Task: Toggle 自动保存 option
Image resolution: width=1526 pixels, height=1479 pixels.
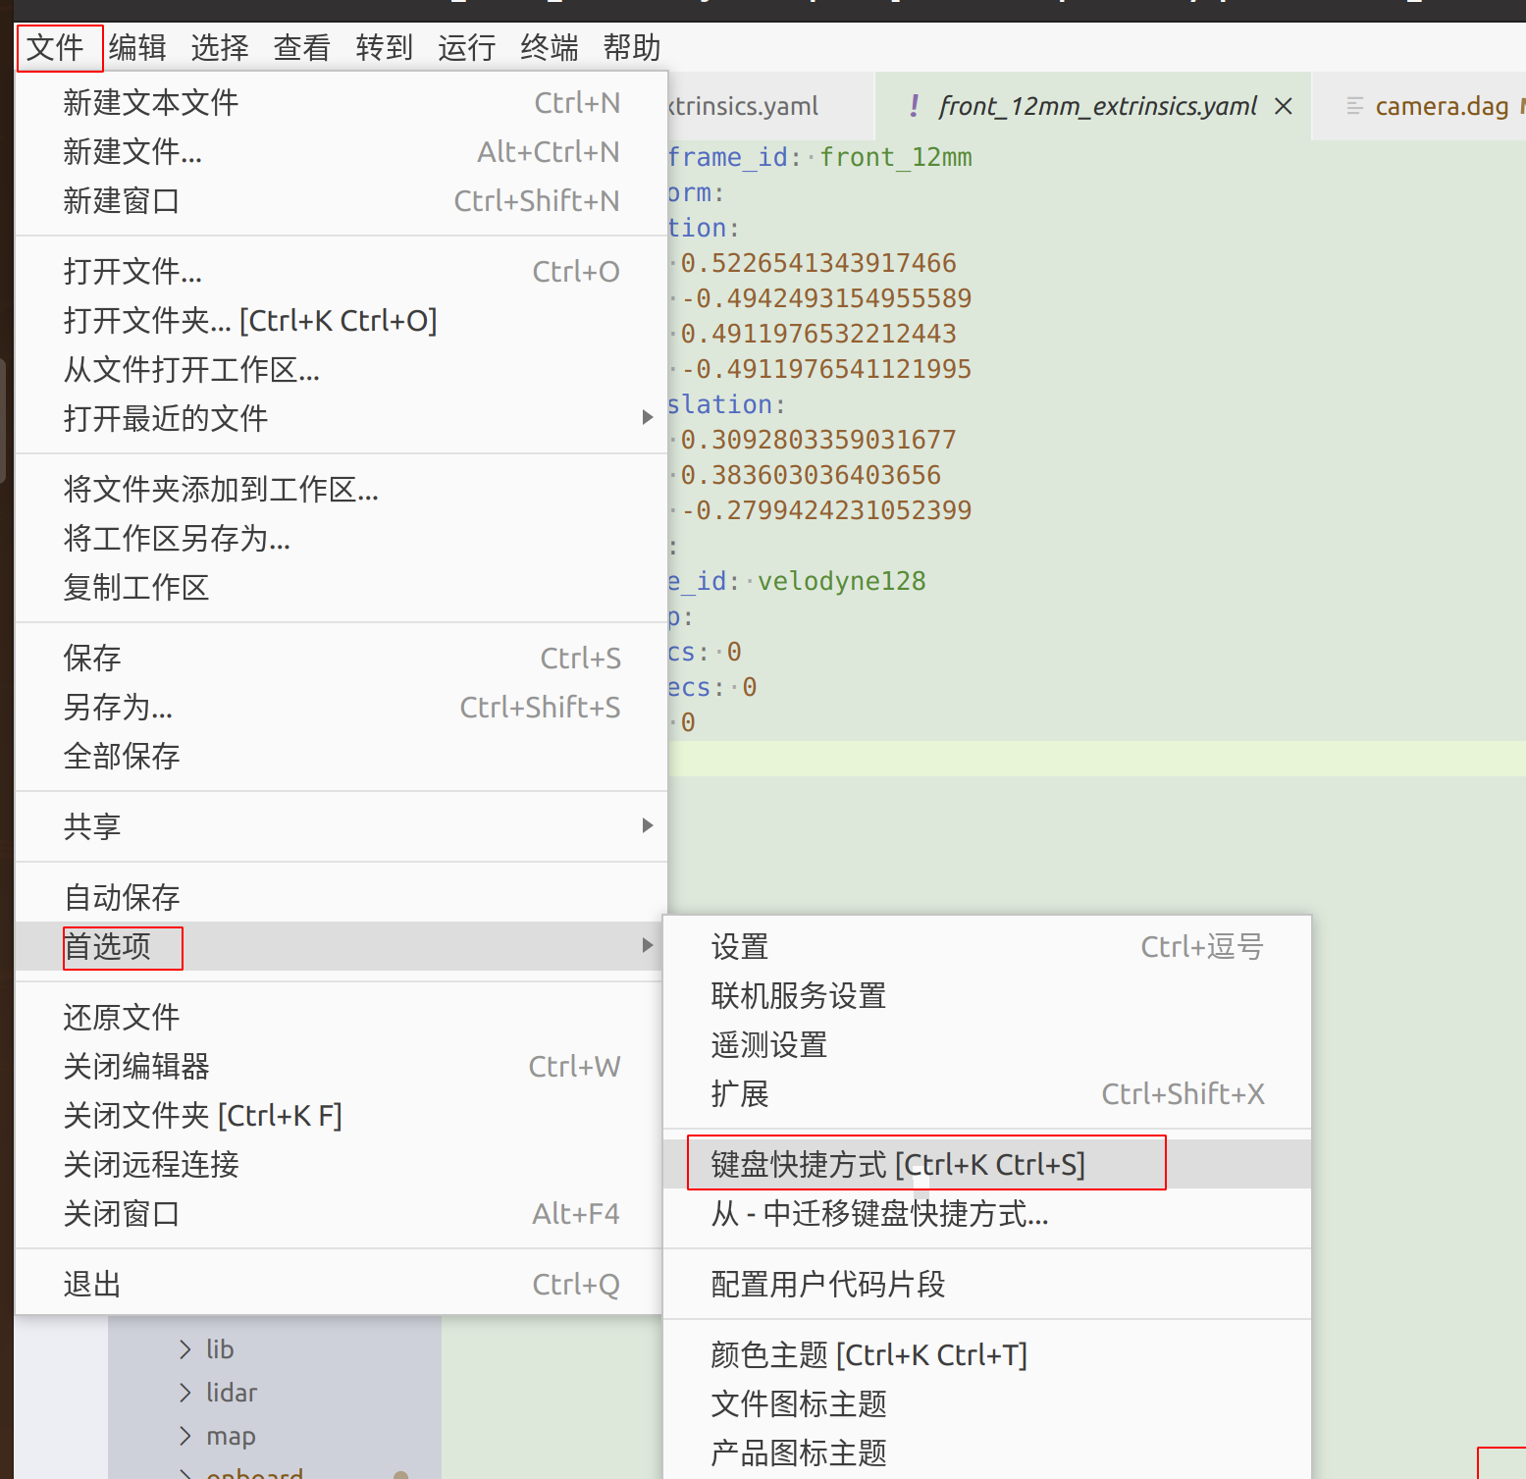Action: [x=342, y=897]
